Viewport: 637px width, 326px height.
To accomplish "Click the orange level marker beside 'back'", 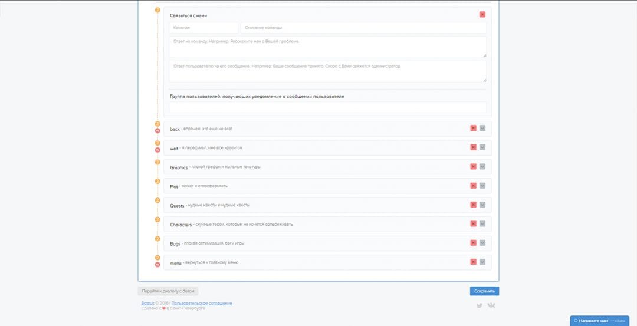I will 157,124.
